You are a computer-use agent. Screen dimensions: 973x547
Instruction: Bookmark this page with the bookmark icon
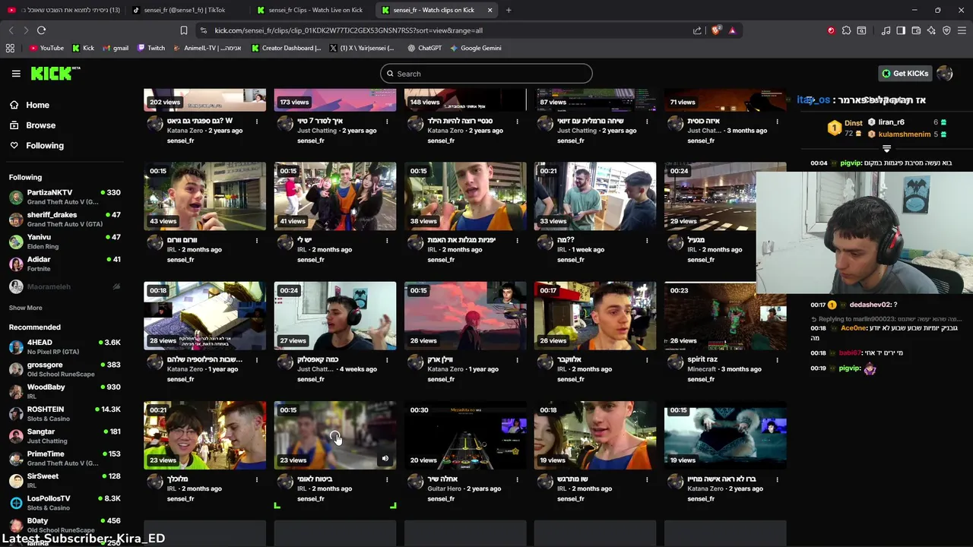click(184, 30)
